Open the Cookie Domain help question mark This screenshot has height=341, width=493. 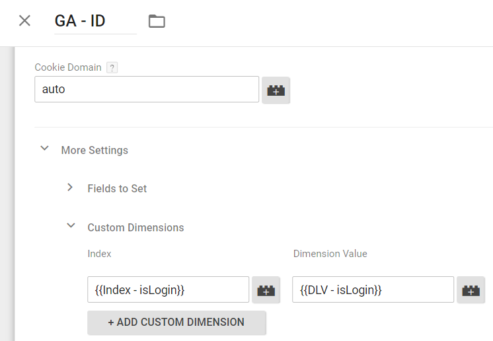(x=112, y=67)
